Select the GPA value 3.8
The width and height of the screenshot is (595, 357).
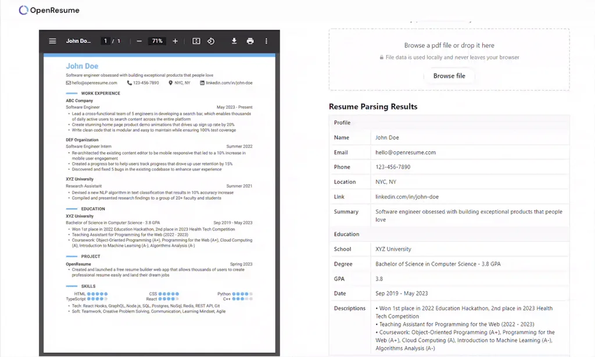click(379, 279)
